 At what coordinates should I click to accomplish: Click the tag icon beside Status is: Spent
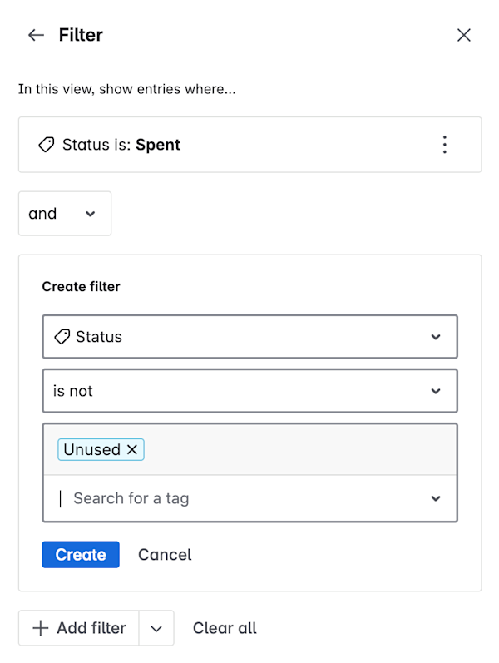tap(46, 145)
